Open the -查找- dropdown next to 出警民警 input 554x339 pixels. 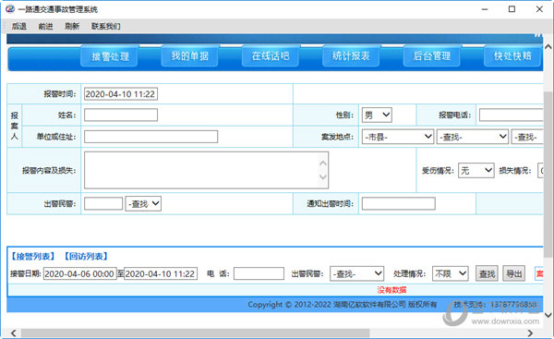coord(143,203)
